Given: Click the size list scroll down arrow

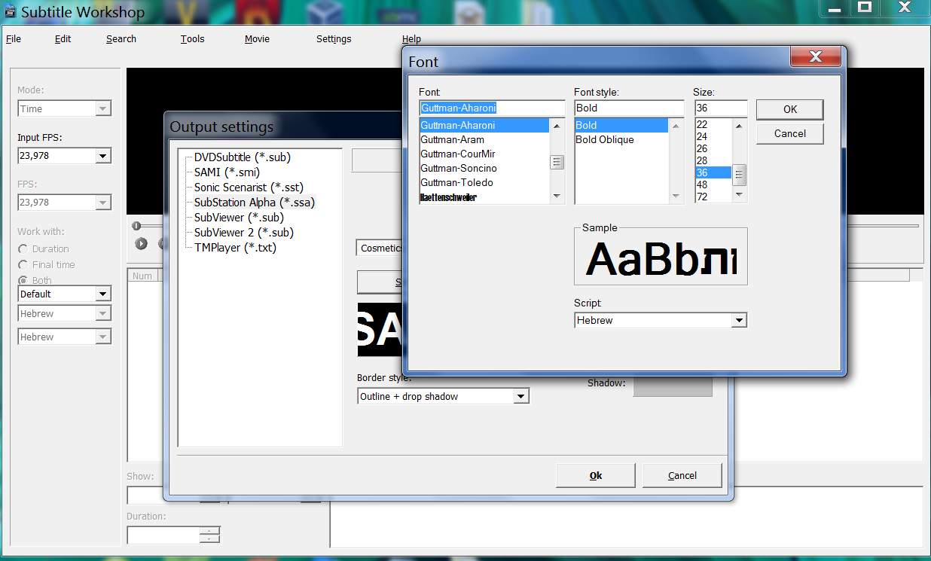Looking at the screenshot, I should pyautogui.click(x=740, y=196).
